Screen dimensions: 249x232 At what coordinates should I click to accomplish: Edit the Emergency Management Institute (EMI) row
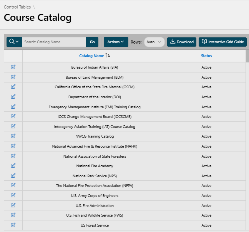coord(13,106)
